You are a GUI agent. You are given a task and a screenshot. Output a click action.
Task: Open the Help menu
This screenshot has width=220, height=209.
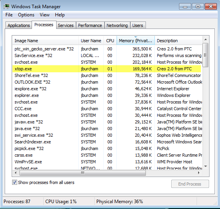pyautogui.click(x=60, y=15)
